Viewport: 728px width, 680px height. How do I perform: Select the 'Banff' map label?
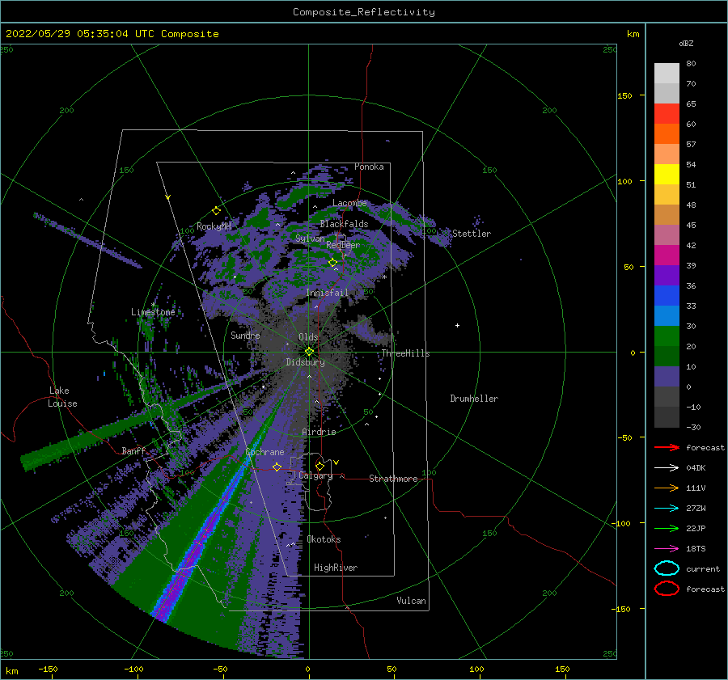[x=133, y=451]
